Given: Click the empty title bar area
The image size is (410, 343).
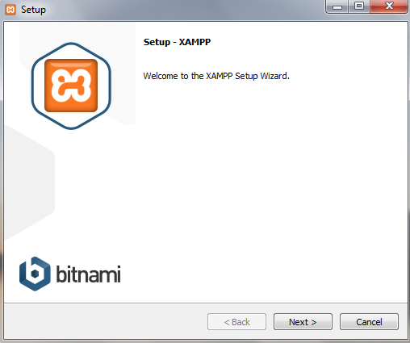Looking at the screenshot, I should pos(183,10).
